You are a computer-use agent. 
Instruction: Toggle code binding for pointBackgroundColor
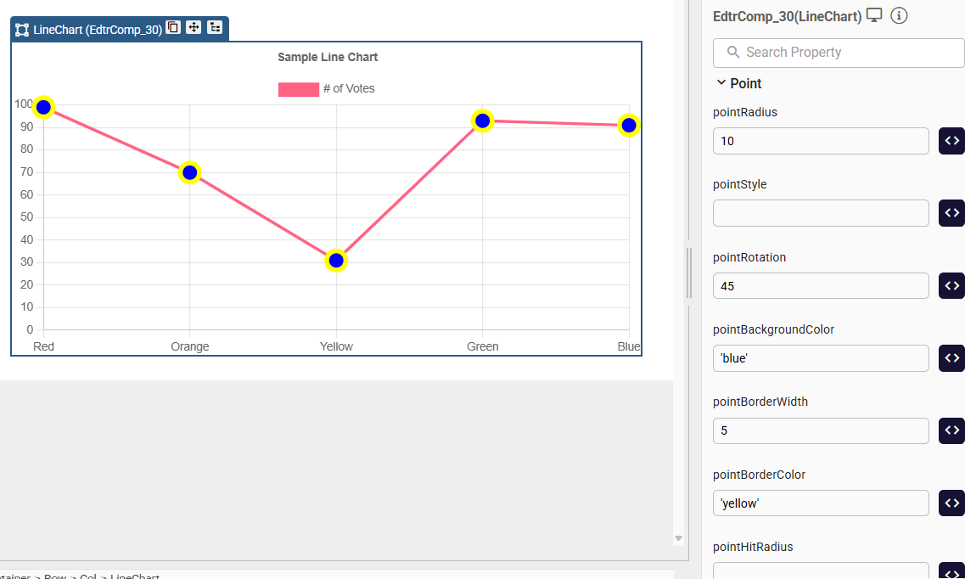[x=951, y=358]
